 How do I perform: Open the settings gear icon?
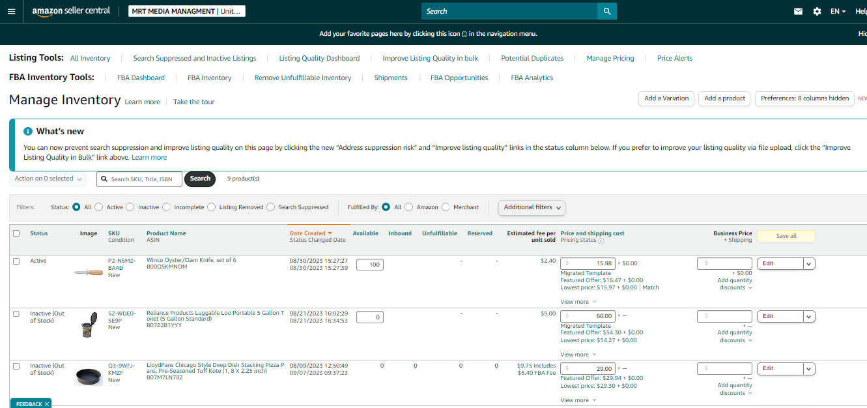pyautogui.click(x=817, y=11)
